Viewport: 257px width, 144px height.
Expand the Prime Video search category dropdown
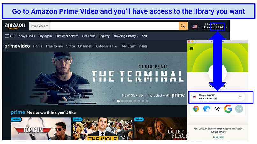39,26
